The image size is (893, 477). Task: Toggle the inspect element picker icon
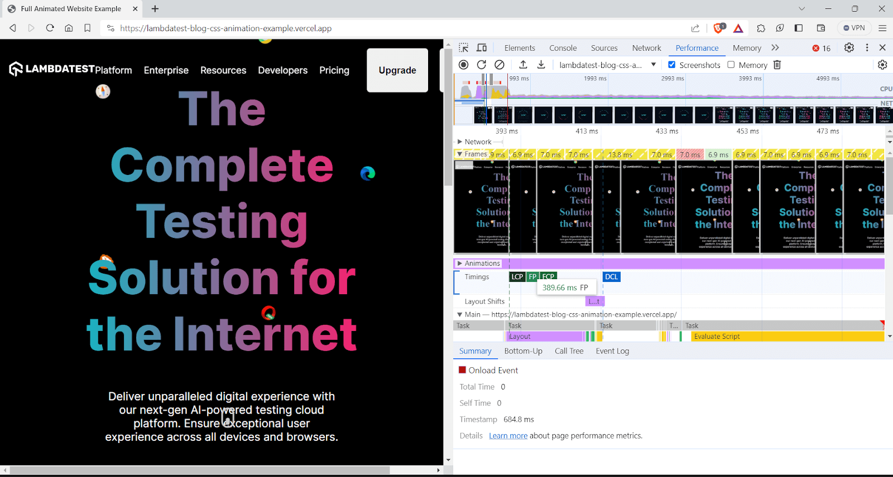point(464,48)
